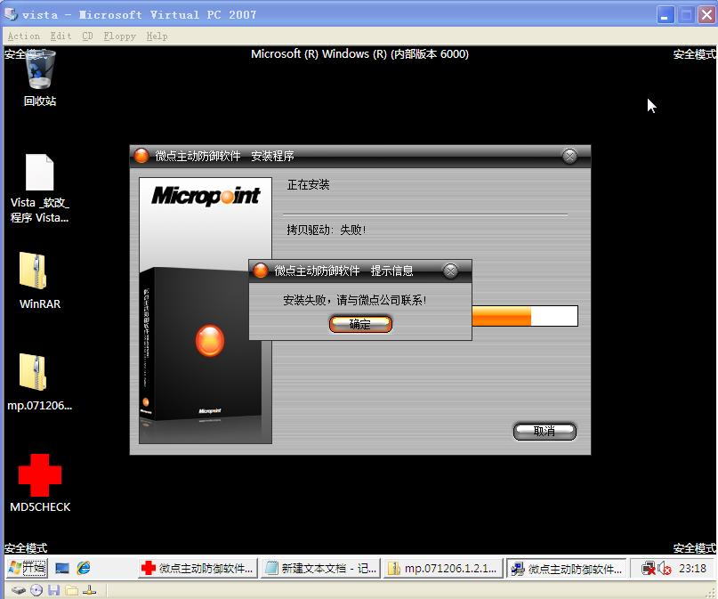Screen dimensions: 718x599
Task: Open the 开始 Start menu
Action: pyautogui.click(x=27, y=569)
